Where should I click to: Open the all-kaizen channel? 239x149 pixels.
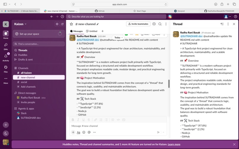[39, 73]
